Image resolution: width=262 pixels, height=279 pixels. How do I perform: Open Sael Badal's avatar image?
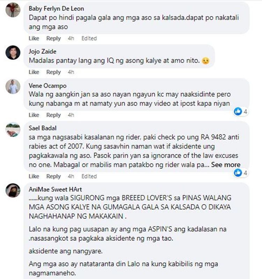13,130
